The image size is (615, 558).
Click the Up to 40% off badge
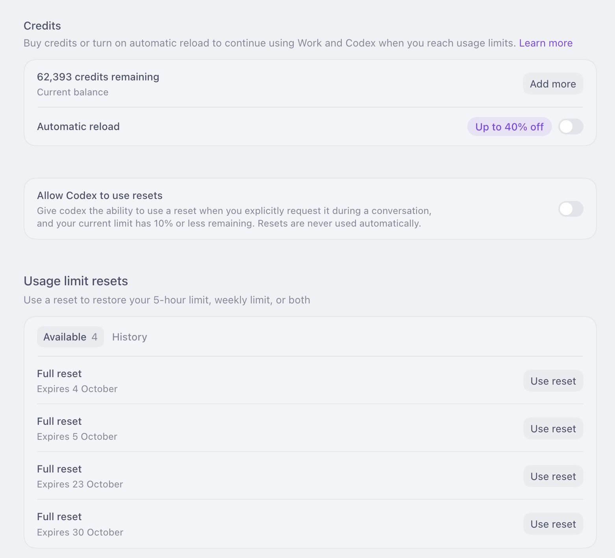(x=509, y=126)
